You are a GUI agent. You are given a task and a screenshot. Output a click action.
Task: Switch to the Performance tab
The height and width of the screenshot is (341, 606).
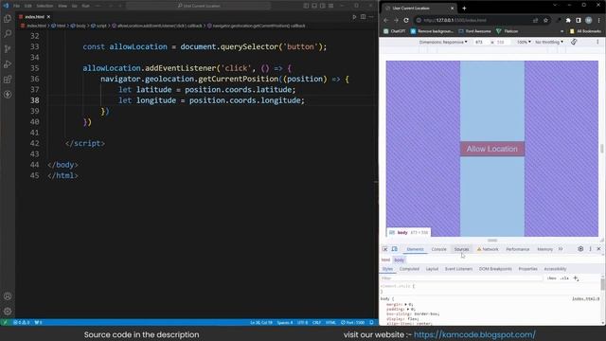pyautogui.click(x=518, y=249)
